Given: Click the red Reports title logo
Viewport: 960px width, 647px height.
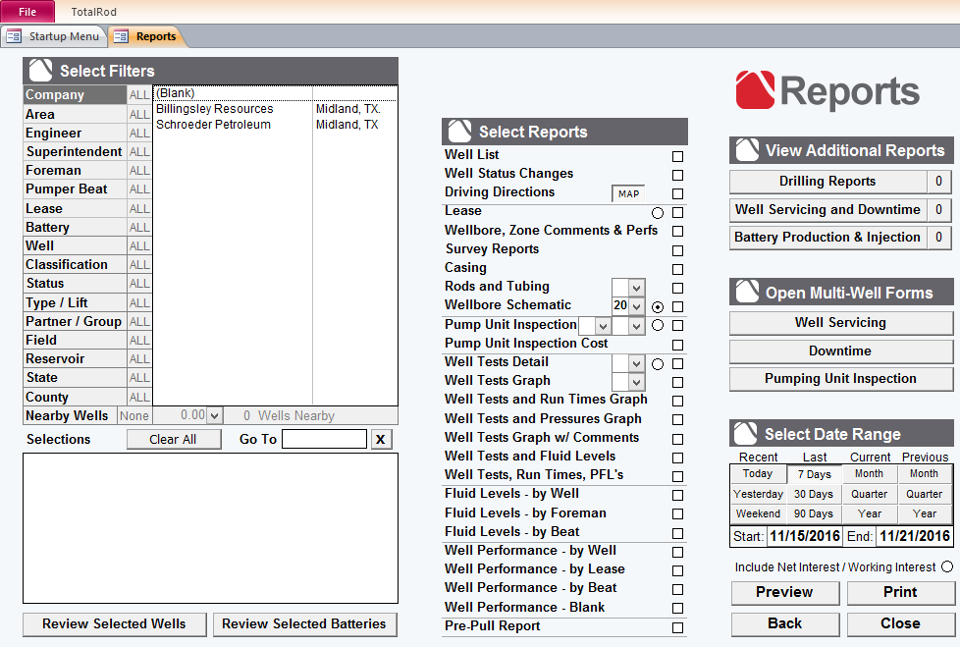Looking at the screenshot, I should 755,90.
